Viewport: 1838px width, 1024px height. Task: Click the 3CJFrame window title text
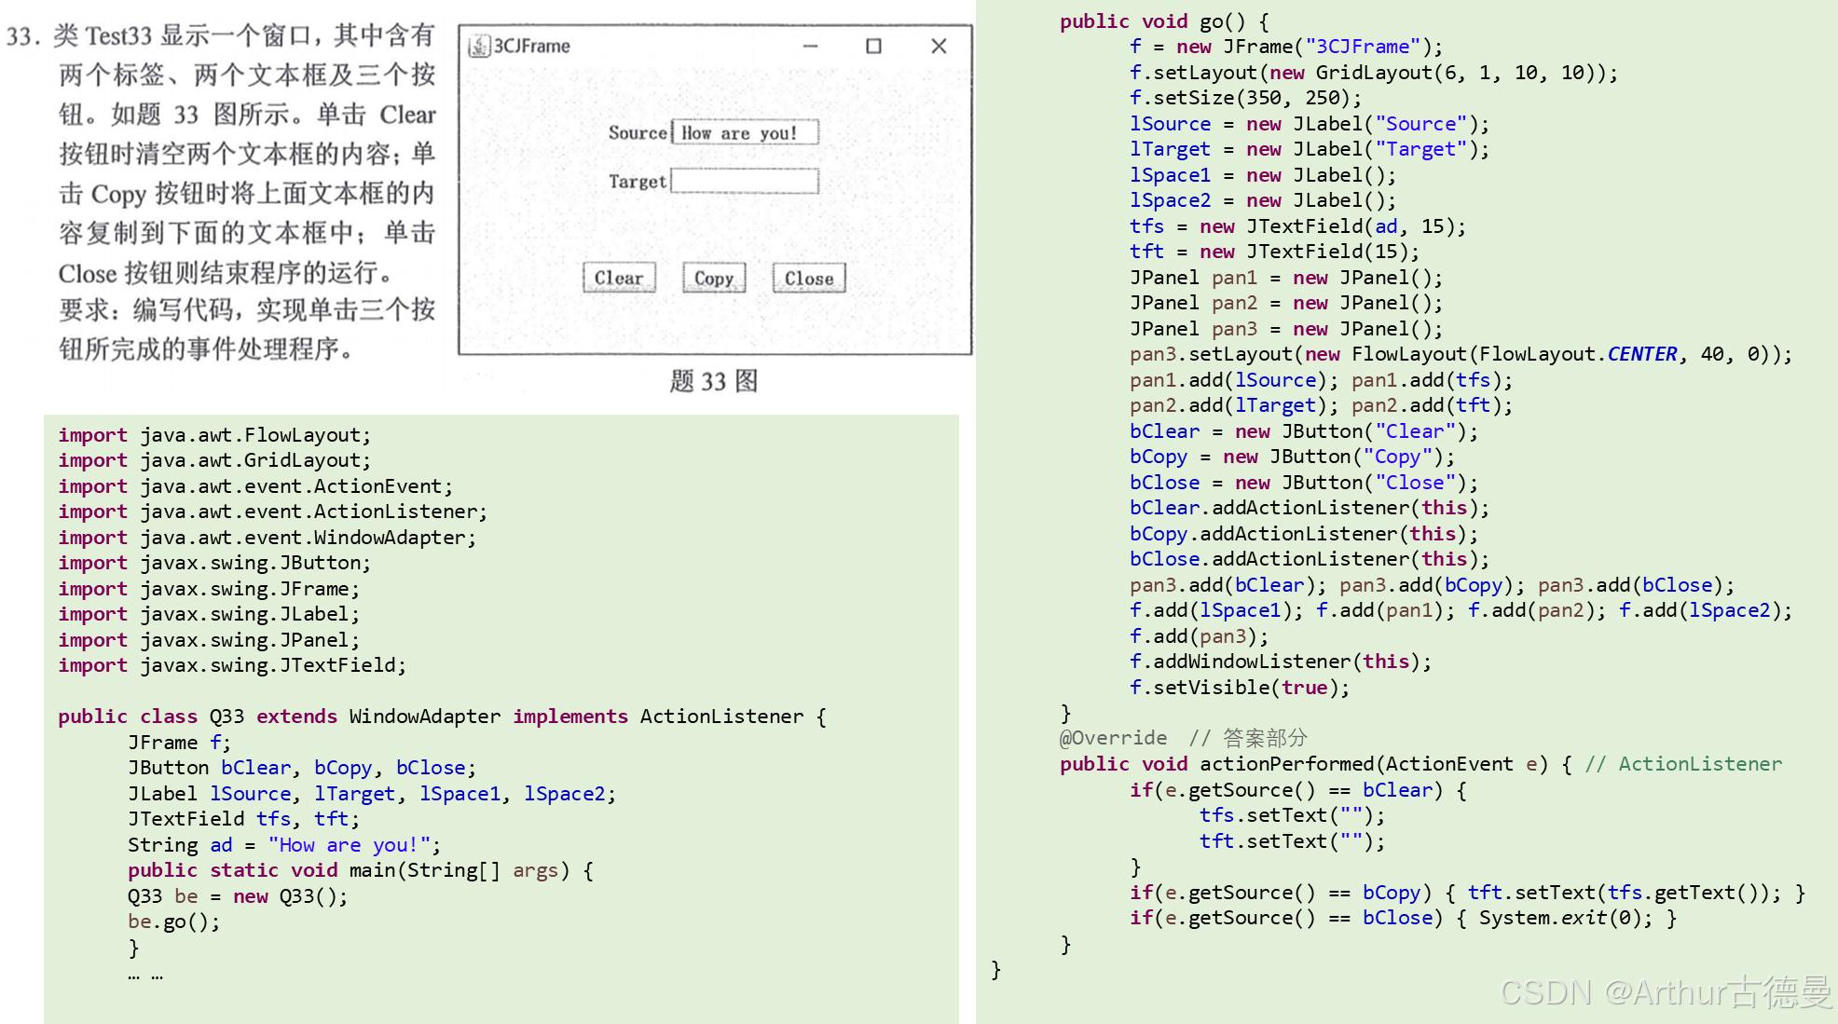531,46
